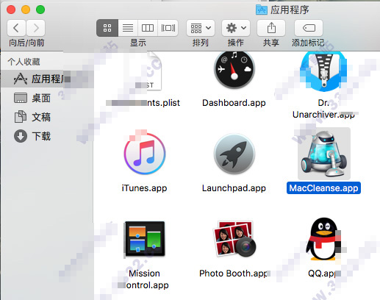Click the QQ.app file name
This screenshot has height=300, width=380.
(x=322, y=274)
